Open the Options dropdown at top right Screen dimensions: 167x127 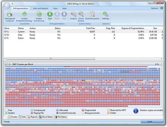pos(155,8)
